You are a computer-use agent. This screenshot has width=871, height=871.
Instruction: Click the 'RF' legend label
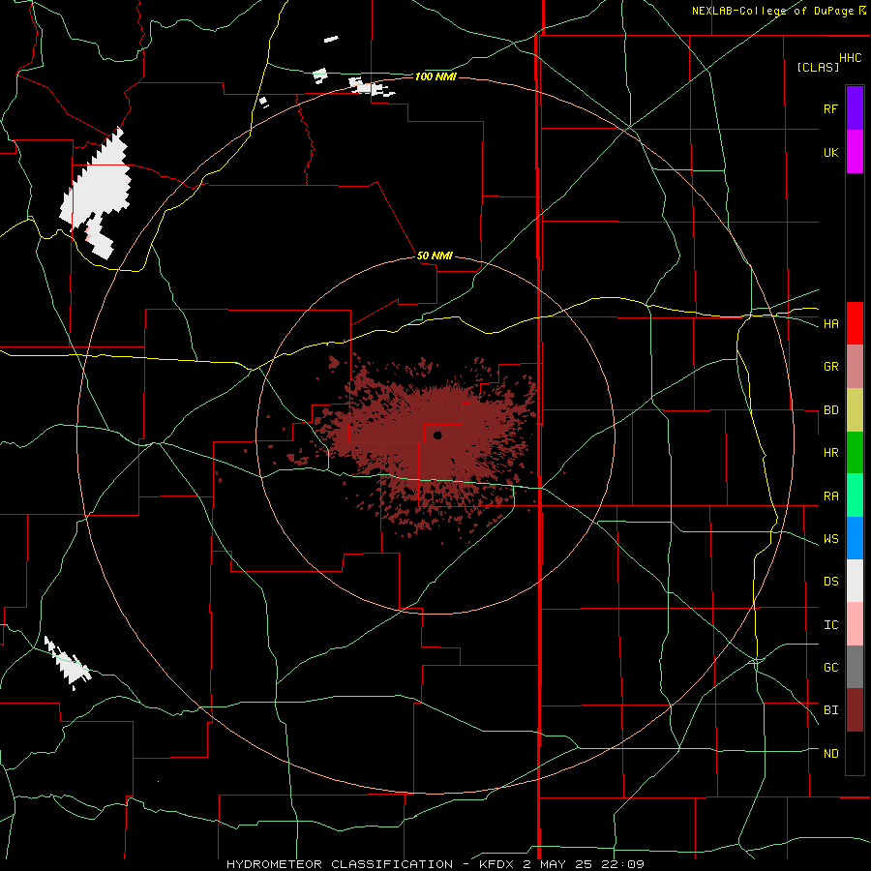830,108
